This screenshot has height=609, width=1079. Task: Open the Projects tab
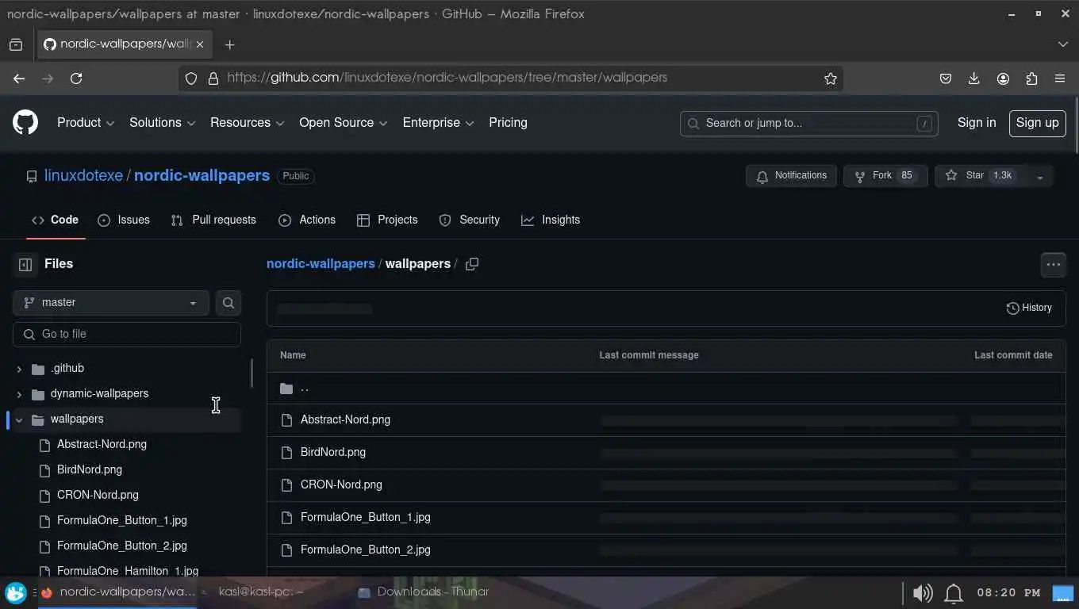(387, 220)
